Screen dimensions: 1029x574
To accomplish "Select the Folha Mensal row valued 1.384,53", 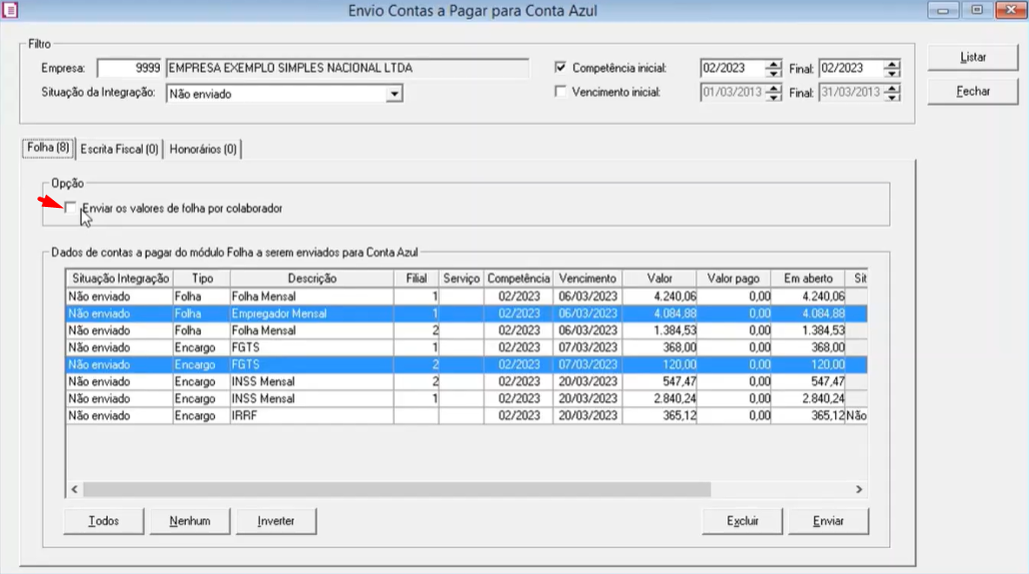I will click(466, 330).
